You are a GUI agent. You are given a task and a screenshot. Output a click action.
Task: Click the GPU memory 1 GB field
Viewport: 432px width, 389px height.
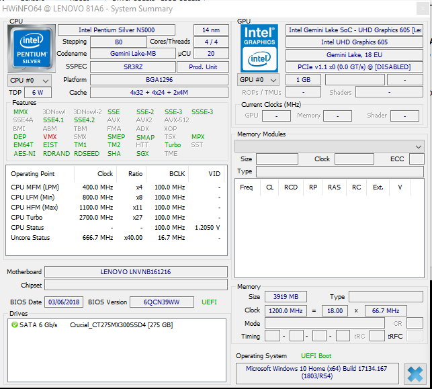click(303, 80)
